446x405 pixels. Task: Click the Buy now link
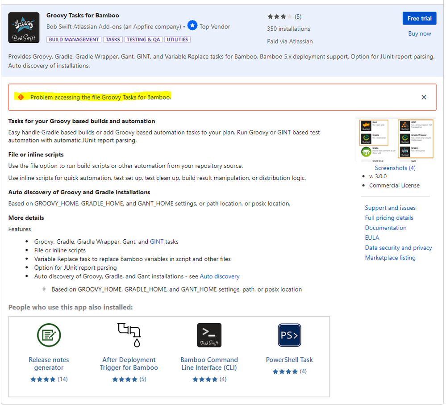(420, 33)
